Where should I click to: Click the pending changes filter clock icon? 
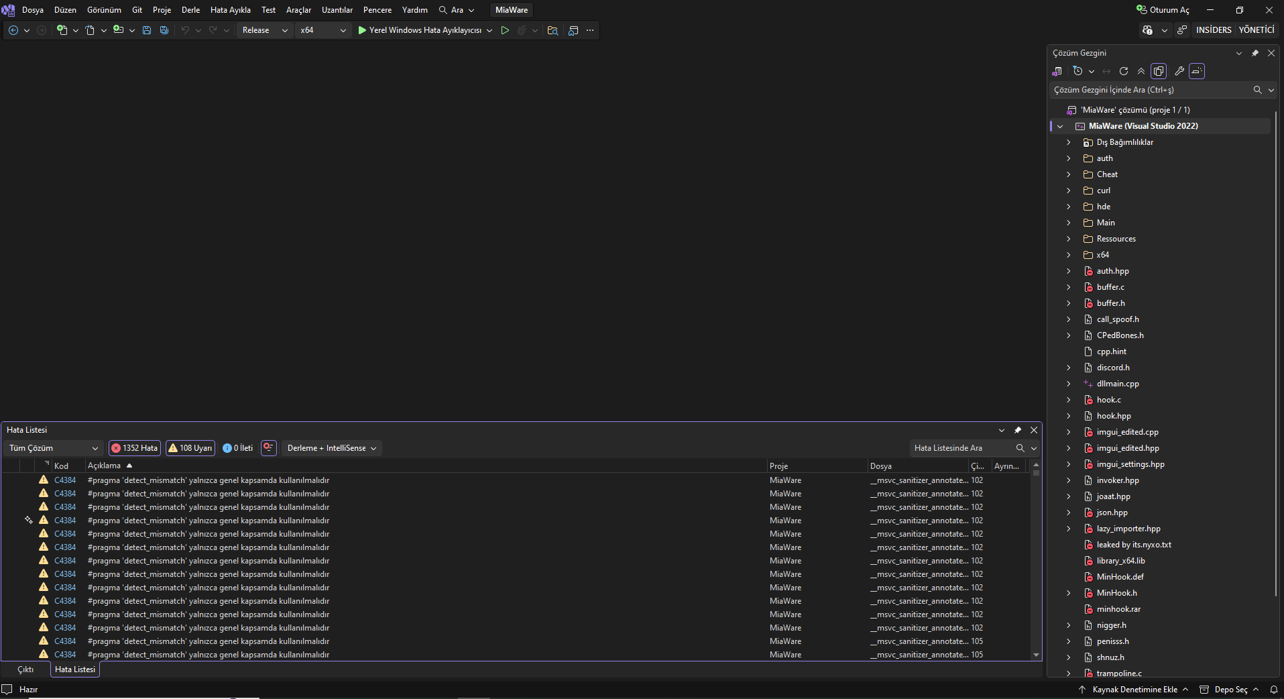[1078, 71]
